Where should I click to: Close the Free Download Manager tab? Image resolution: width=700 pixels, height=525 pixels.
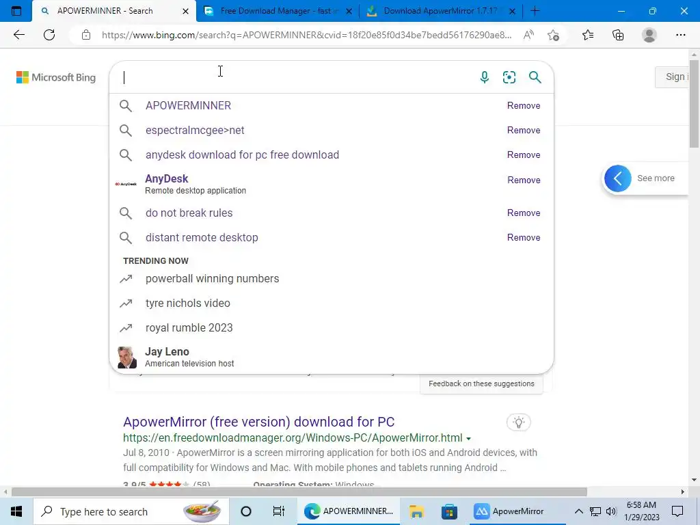pos(349,11)
